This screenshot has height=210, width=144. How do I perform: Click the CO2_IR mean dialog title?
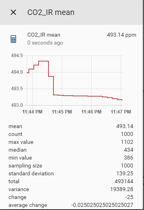click(51, 12)
